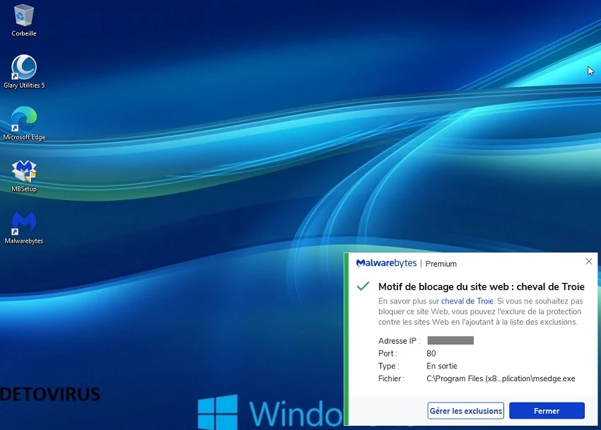
Task: Click the port value '80'
Action: click(x=431, y=354)
